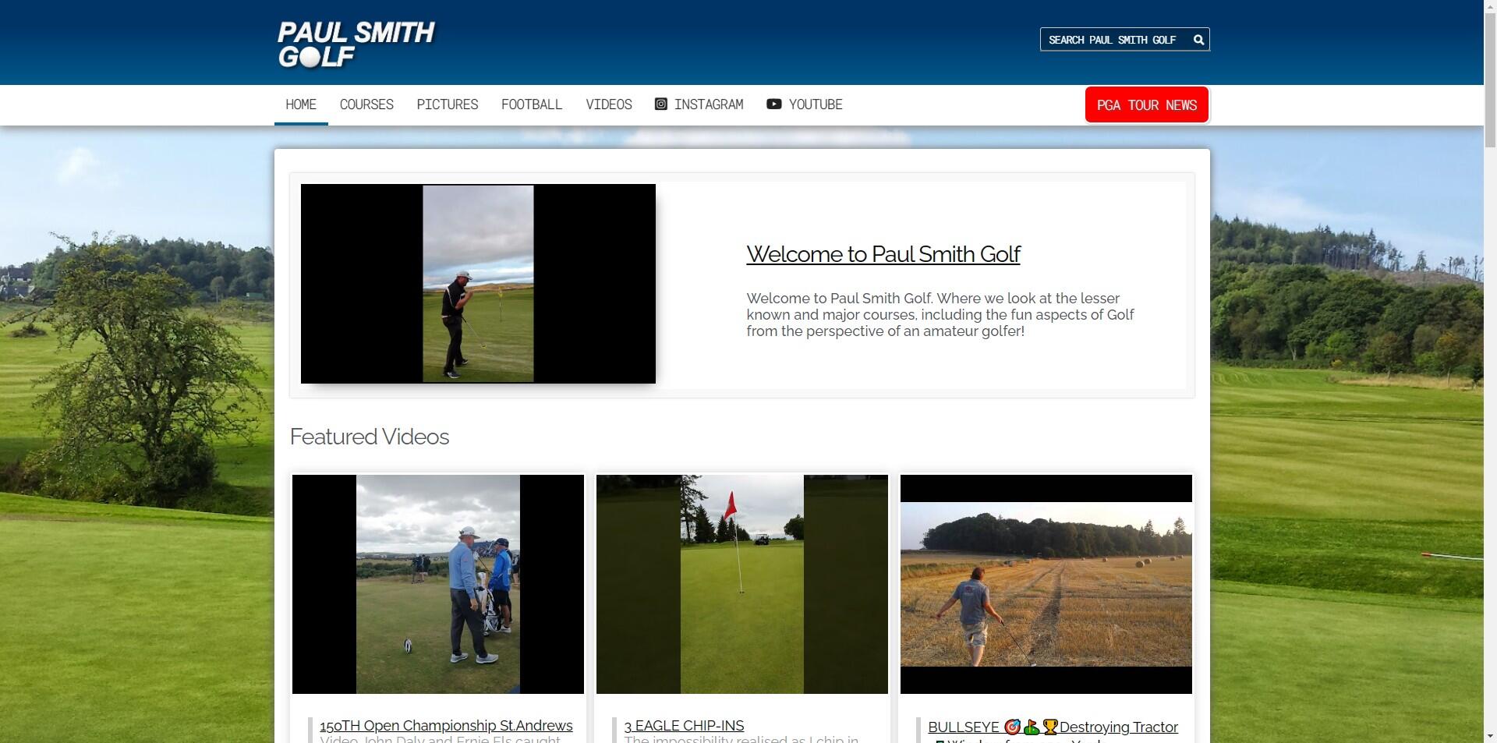Viewport: 1497px width, 743px height.
Task: Play the welcome video of golfer putting
Action: coord(478,284)
